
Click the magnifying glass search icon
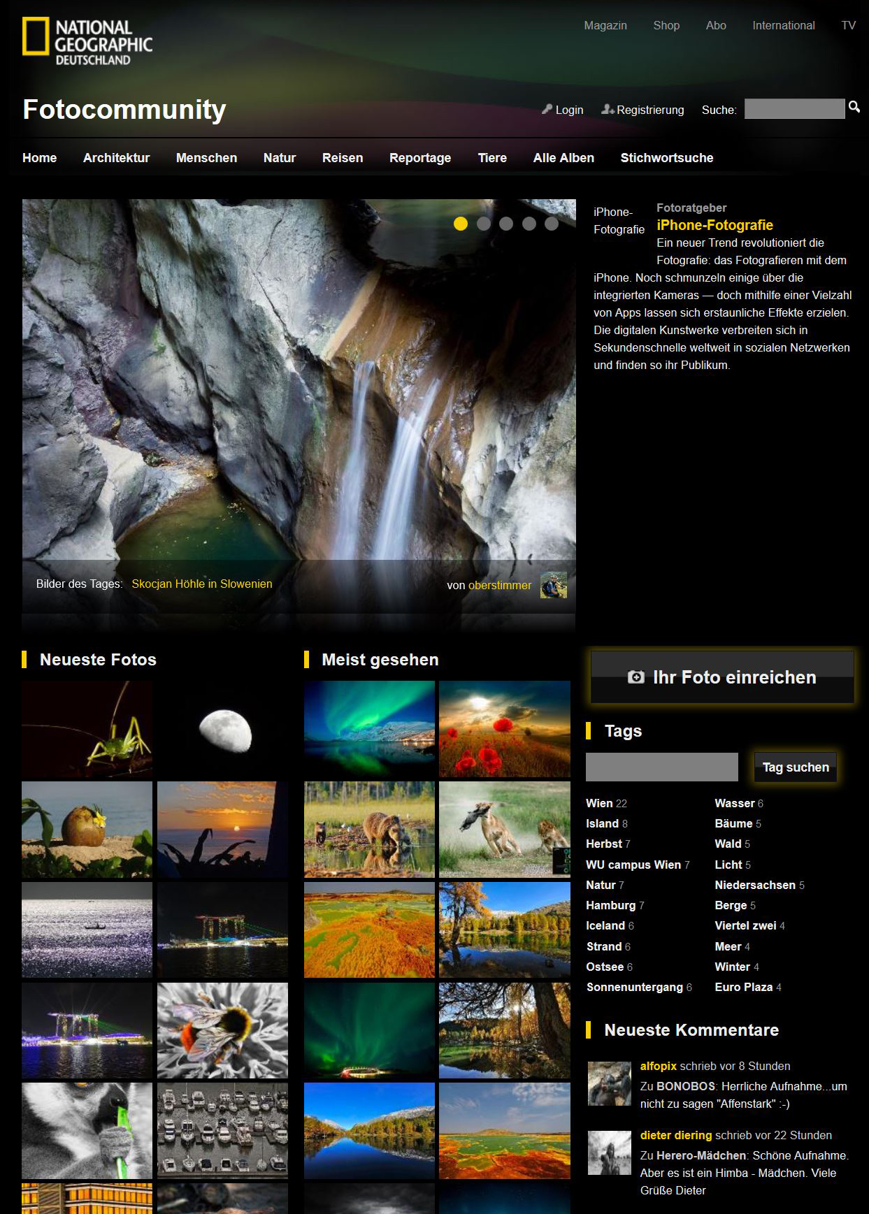click(854, 107)
